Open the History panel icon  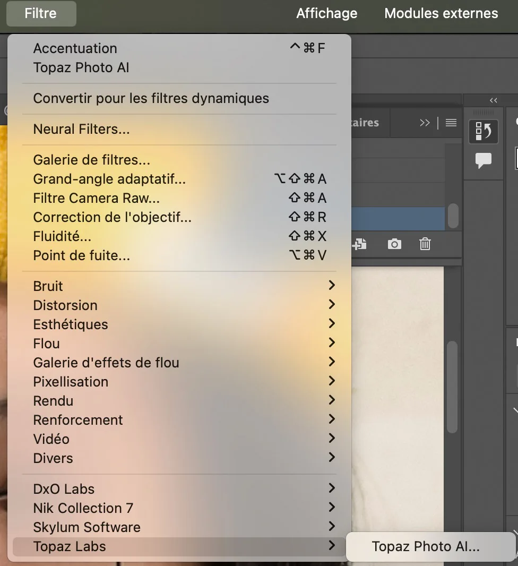[483, 131]
